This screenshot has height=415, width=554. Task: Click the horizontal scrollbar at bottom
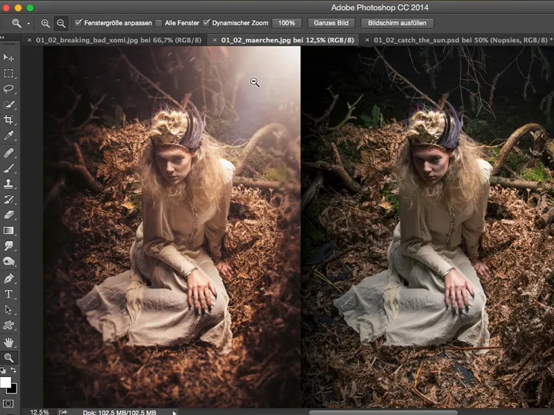point(384,412)
